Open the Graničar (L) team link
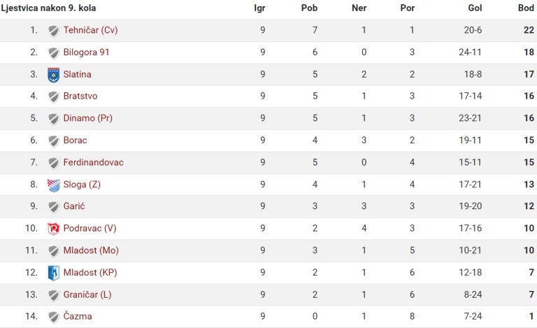 point(87,294)
